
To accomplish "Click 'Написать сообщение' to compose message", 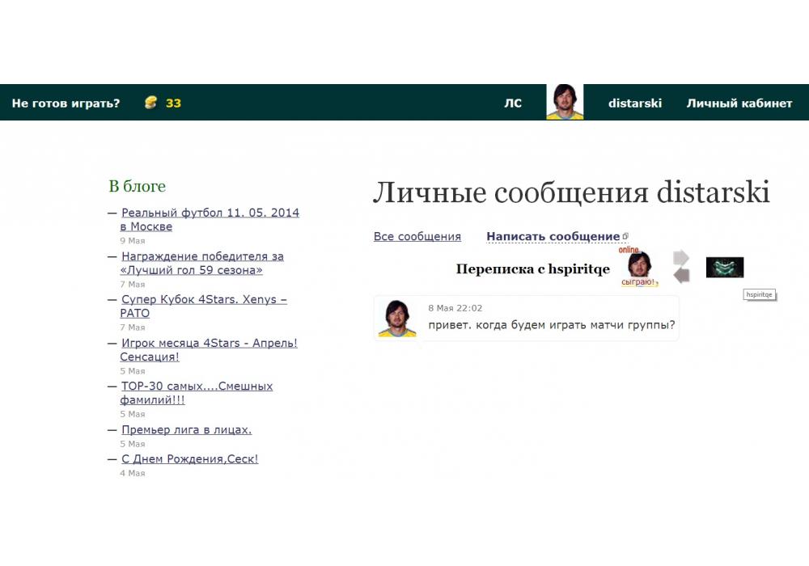I will 553,237.
